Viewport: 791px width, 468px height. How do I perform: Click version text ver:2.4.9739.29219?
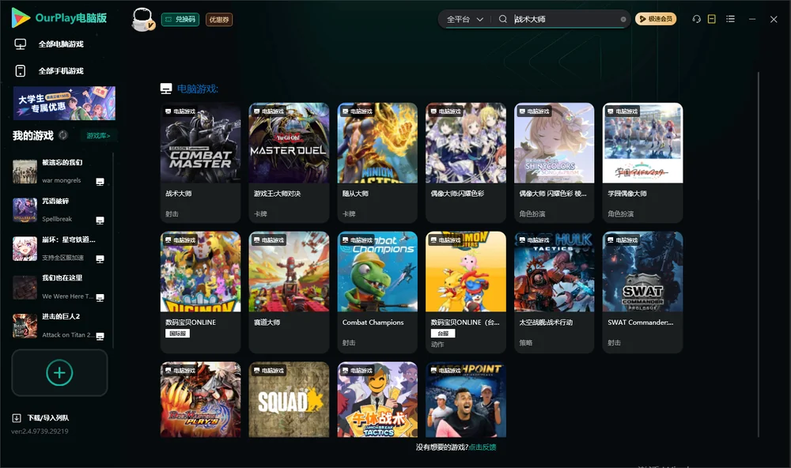40,431
